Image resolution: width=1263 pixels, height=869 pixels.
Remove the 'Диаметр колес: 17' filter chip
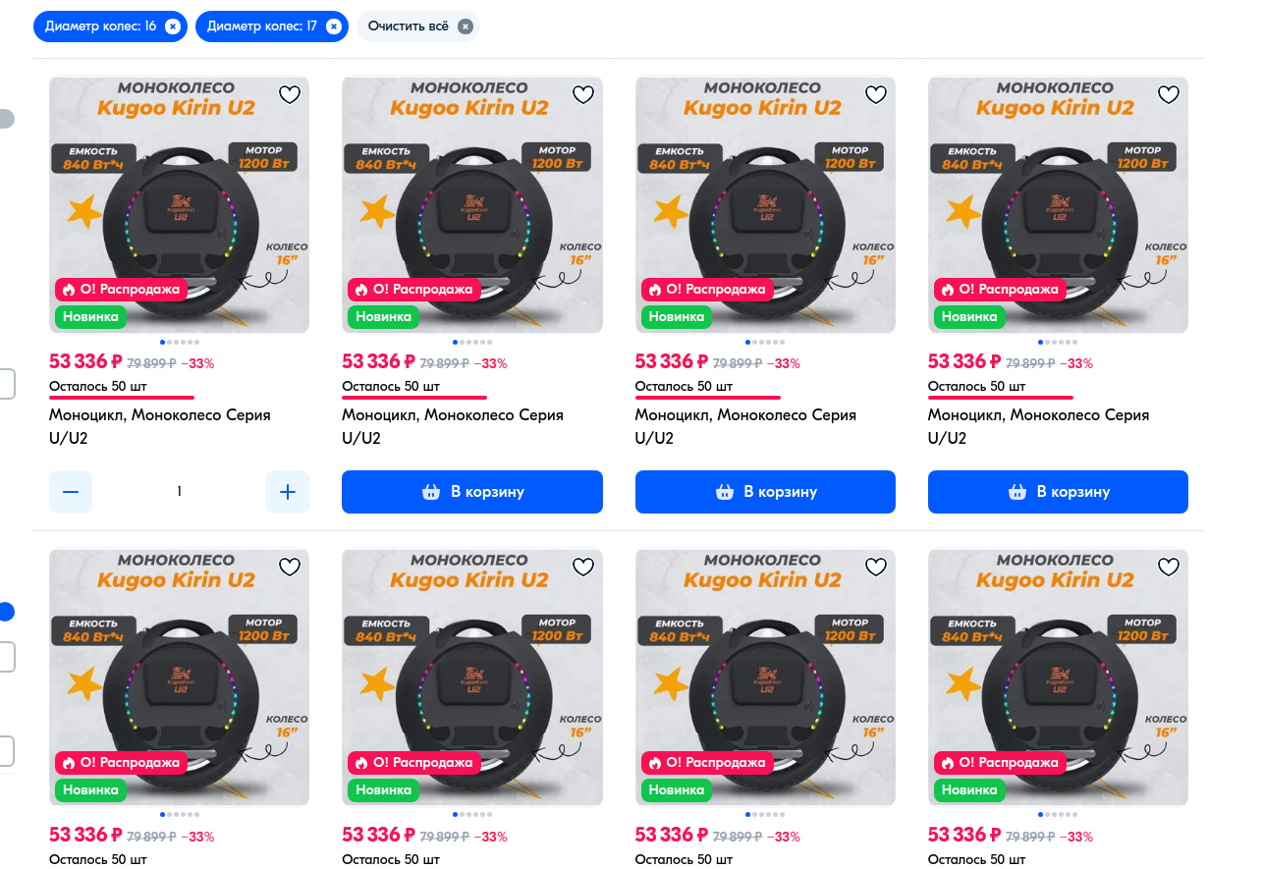334,27
